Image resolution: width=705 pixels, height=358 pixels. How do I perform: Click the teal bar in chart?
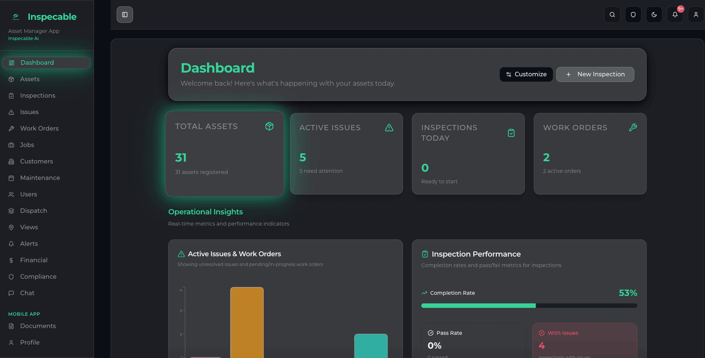pyautogui.click(x=371, y=346)
